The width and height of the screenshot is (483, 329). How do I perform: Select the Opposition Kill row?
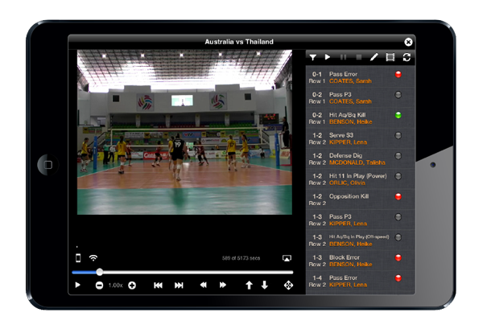[x=360, y=199]
